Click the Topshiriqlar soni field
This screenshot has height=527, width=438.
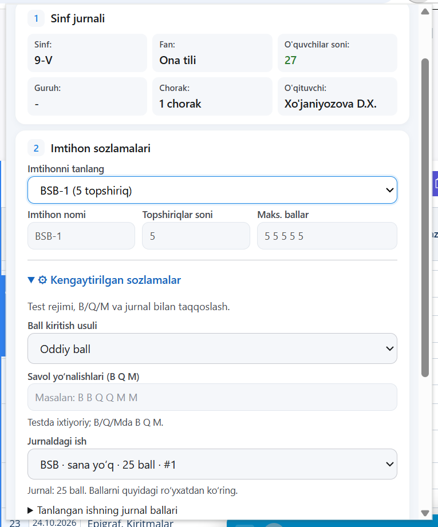(x=196, y=236)
